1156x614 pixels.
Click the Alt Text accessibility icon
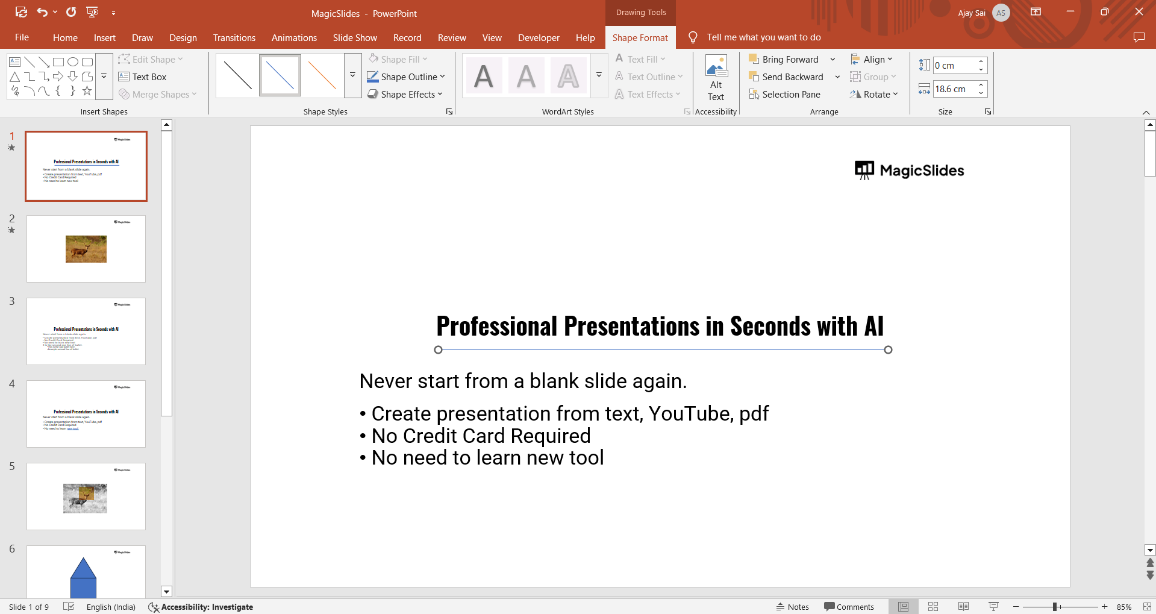tap(716, 78)
